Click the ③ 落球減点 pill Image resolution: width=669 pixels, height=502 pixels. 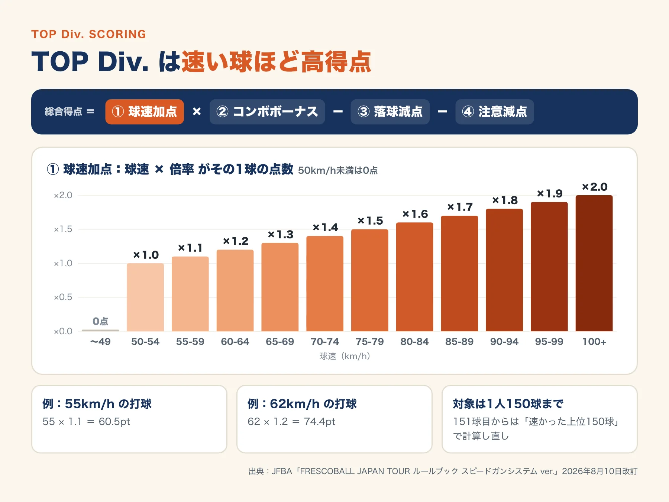390,112
